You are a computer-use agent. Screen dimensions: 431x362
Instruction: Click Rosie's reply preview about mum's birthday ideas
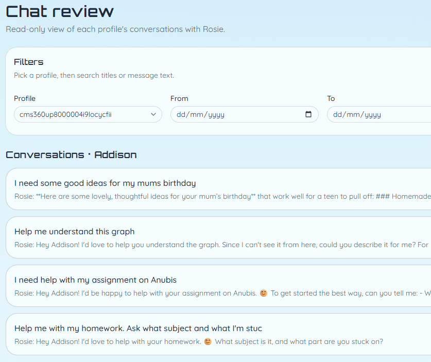tap(222, 196)
